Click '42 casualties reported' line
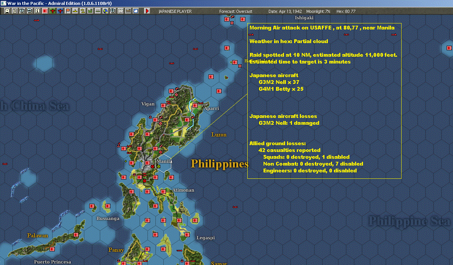The image size is (453, 265). [290, 150]
